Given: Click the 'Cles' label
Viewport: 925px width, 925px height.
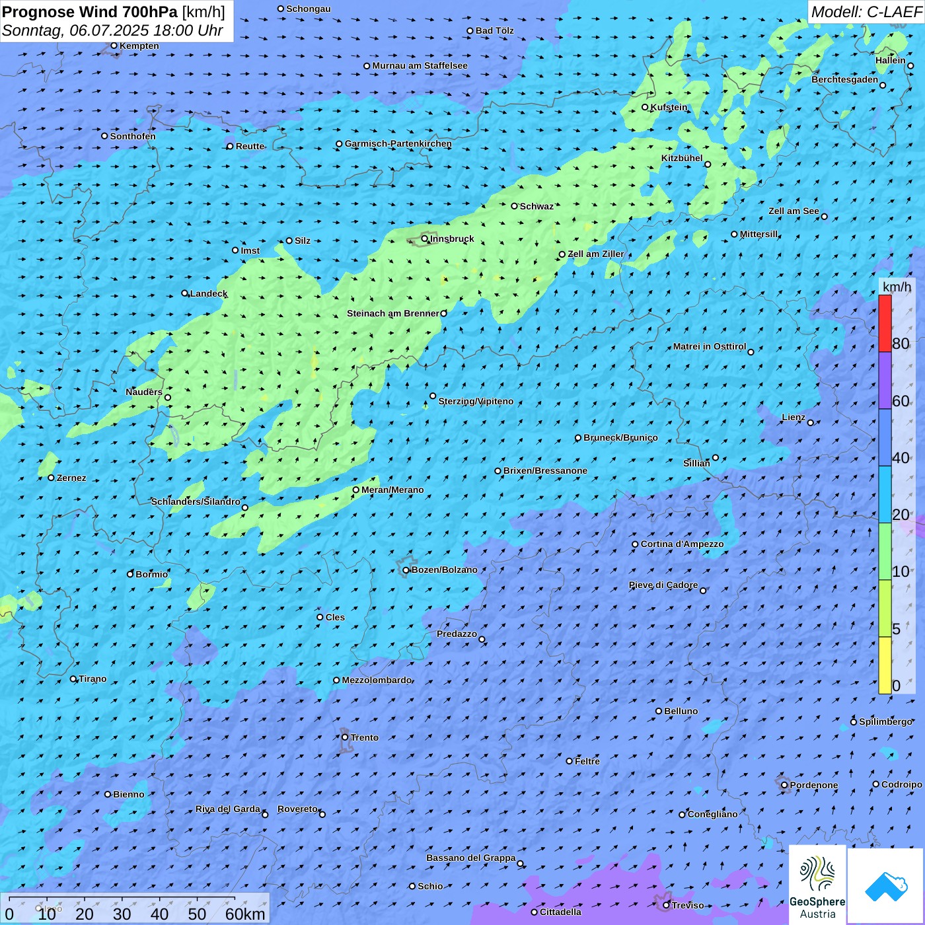Looking at the screenshot, I should (x=335, y=617).
